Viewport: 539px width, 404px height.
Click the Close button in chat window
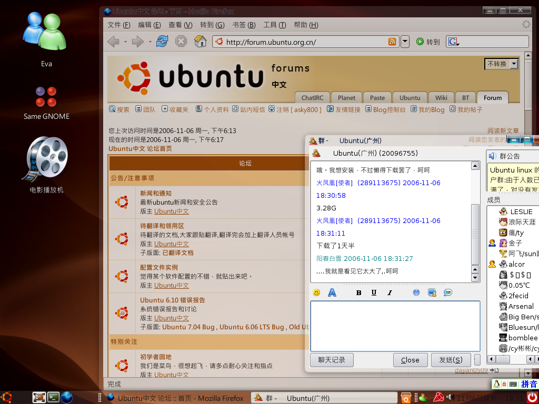click(410, 360)
